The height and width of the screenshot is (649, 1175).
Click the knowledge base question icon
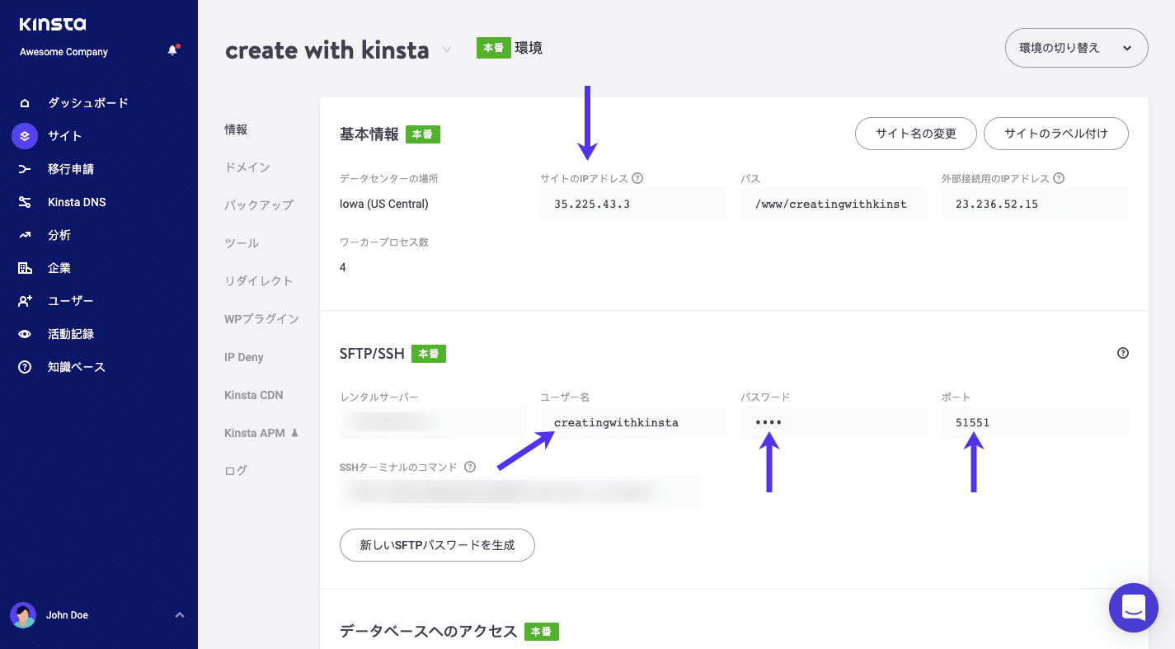coord(25,367)
